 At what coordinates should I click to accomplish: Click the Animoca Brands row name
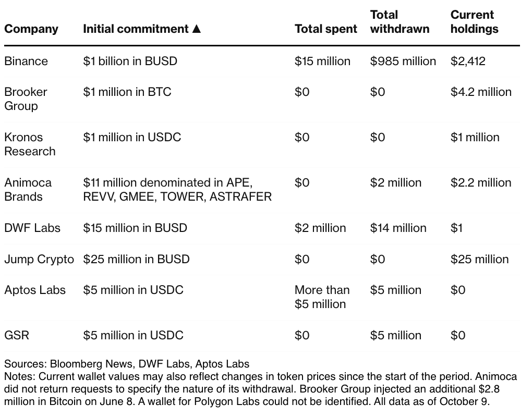point(28,189)
